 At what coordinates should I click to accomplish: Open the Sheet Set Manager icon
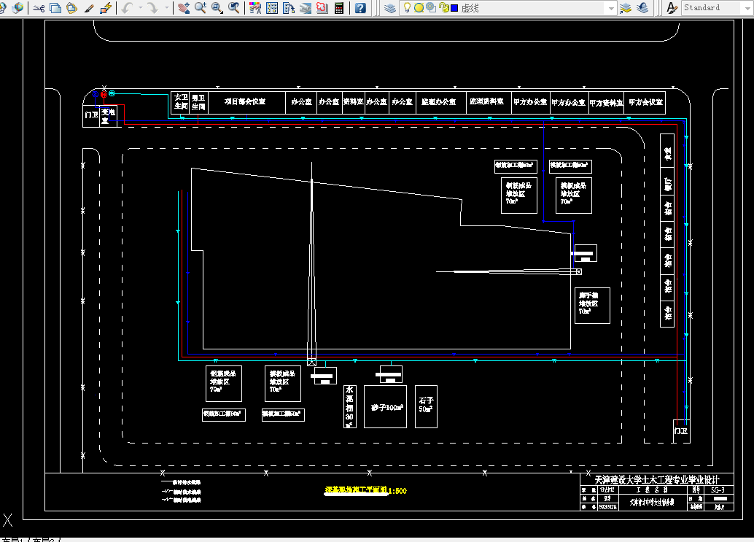click(306, 8)
